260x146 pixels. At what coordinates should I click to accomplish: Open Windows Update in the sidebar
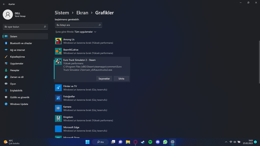[x=25, y=104]
